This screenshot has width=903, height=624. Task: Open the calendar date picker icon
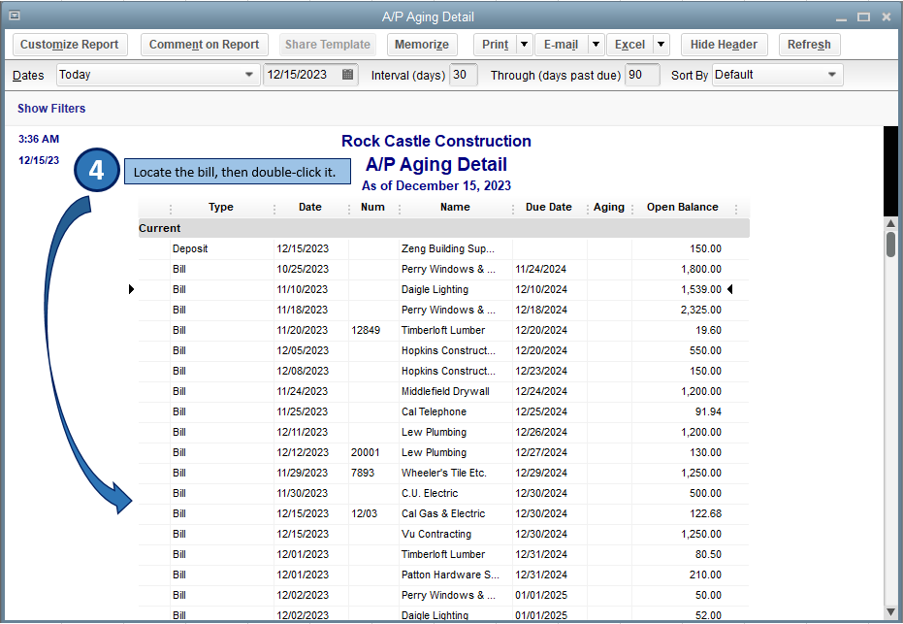point(347,75)
